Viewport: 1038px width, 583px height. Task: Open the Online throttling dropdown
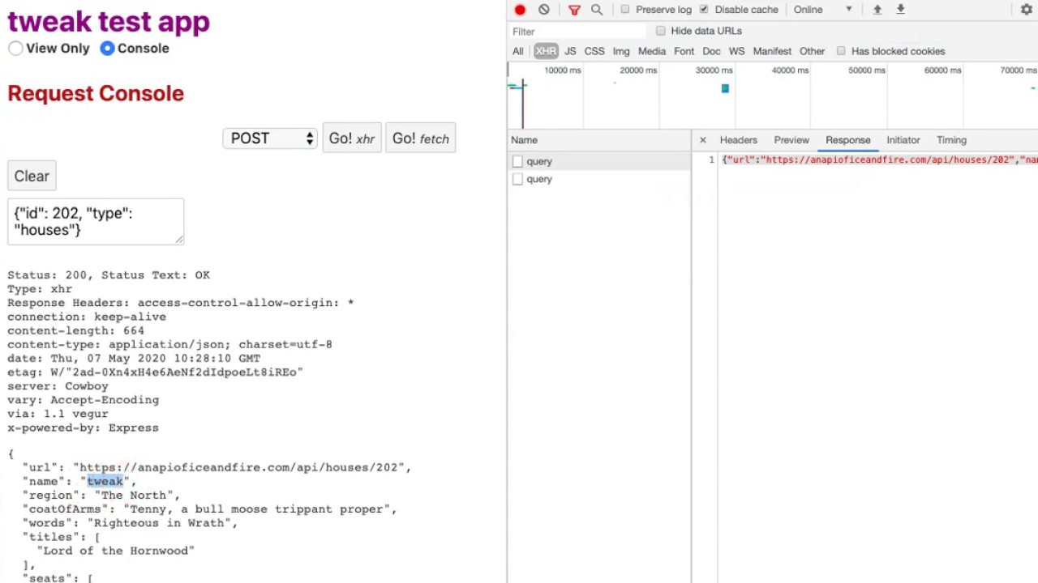point(823,10)
